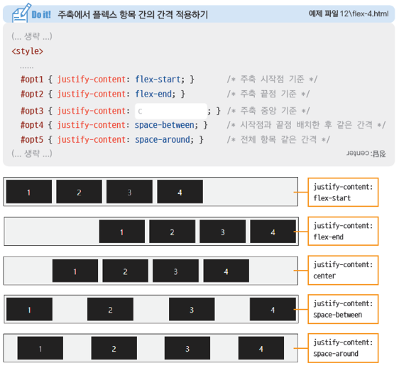Click the justify-content: flex-end label box

point(343,231)
